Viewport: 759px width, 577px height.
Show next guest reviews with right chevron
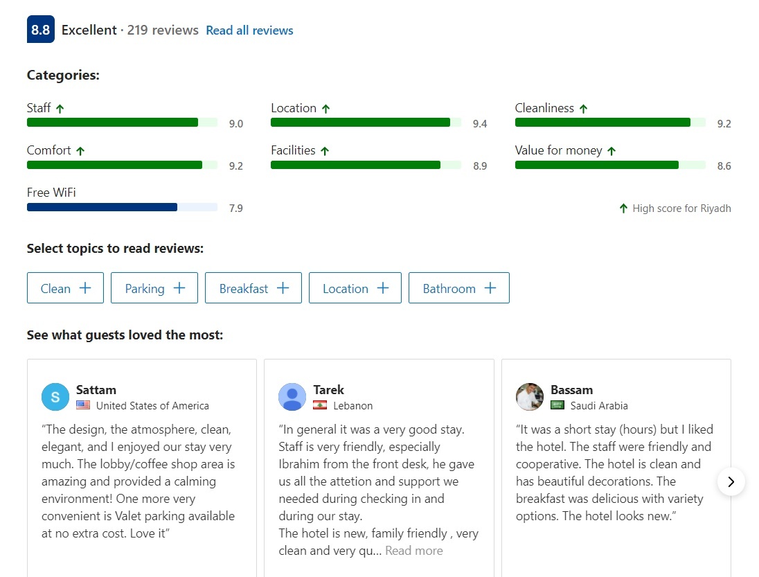click(731, 481)
